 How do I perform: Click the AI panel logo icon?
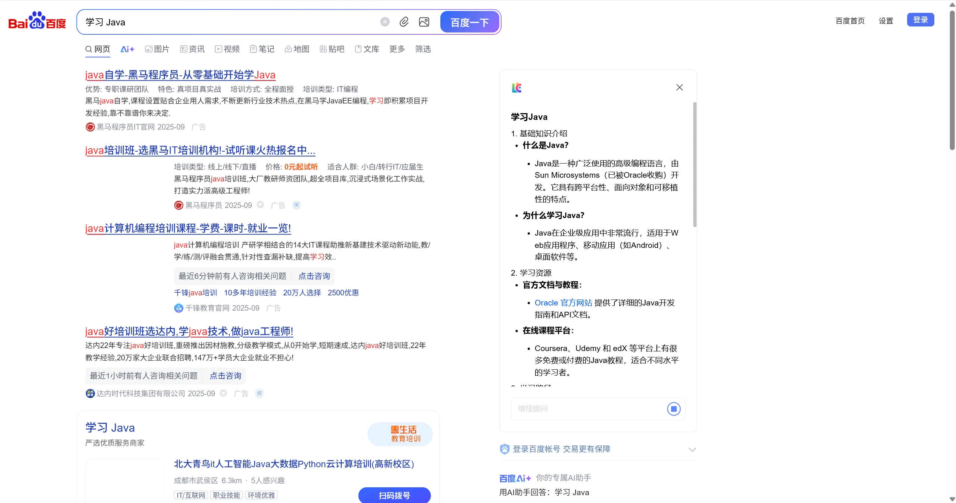pyautogui.click(x=516, y=88)
